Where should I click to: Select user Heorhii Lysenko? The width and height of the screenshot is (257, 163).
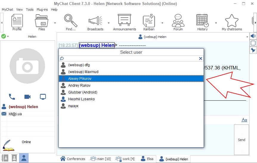[x=131, y=99]
